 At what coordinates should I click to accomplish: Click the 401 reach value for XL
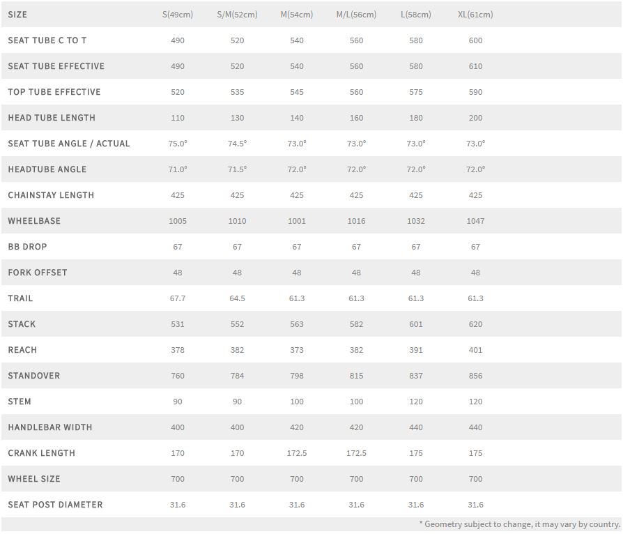click(475, 350)
